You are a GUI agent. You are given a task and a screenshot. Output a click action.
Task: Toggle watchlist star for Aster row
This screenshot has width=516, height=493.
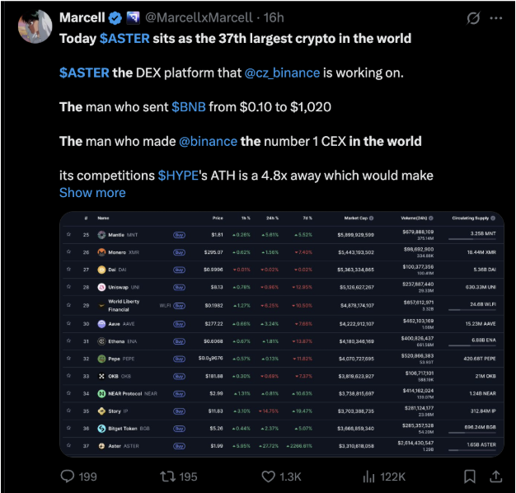(x=68, y=445)
